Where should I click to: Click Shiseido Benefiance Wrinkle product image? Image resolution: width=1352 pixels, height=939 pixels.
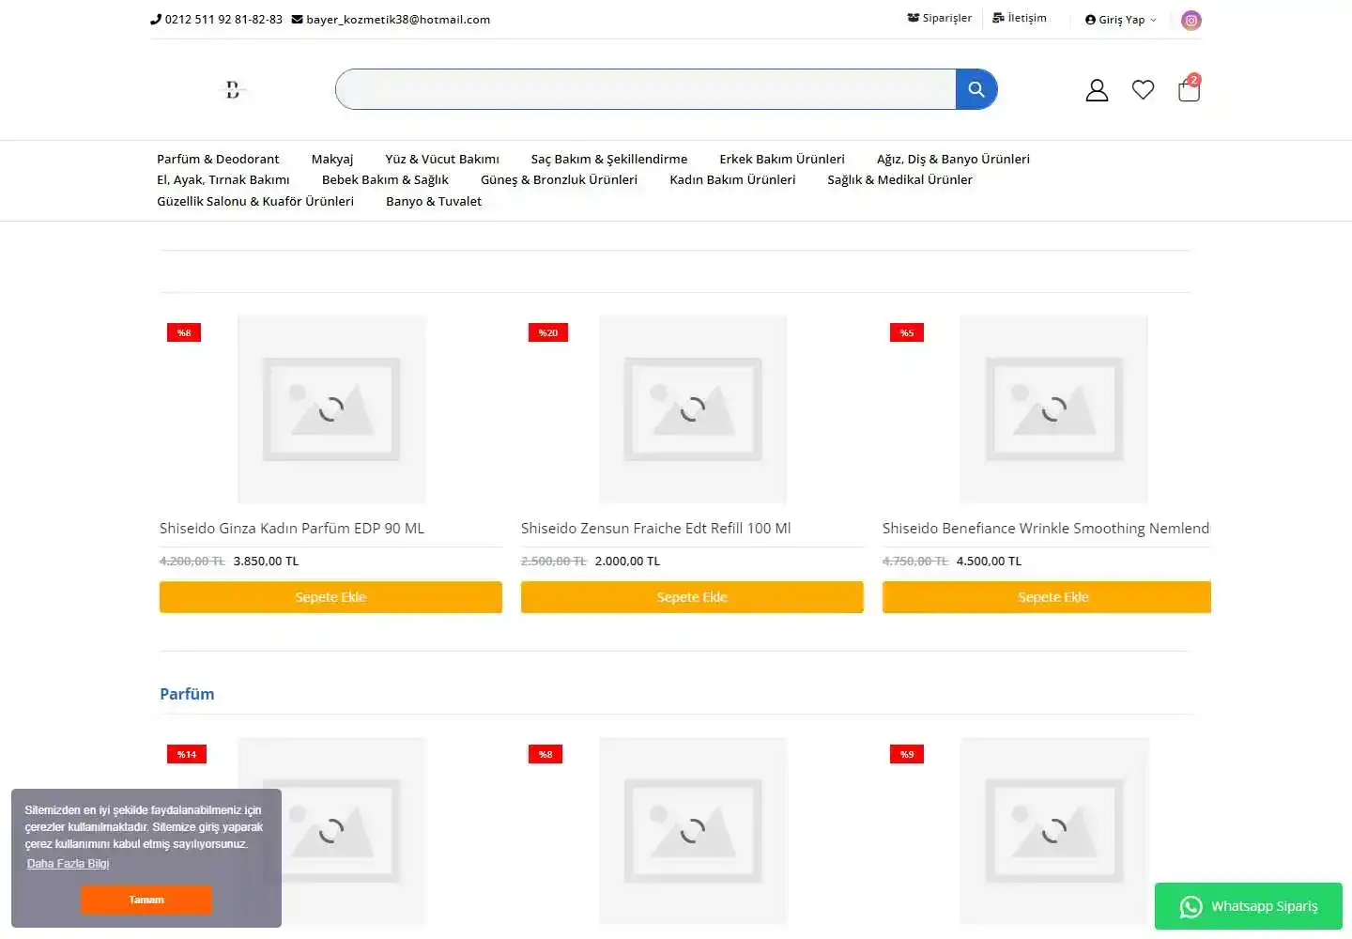click(x=1053, y=409)
